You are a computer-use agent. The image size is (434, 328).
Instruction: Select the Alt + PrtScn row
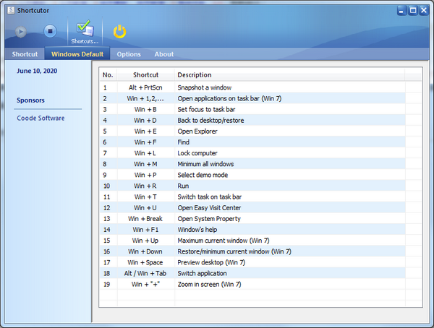217,87
